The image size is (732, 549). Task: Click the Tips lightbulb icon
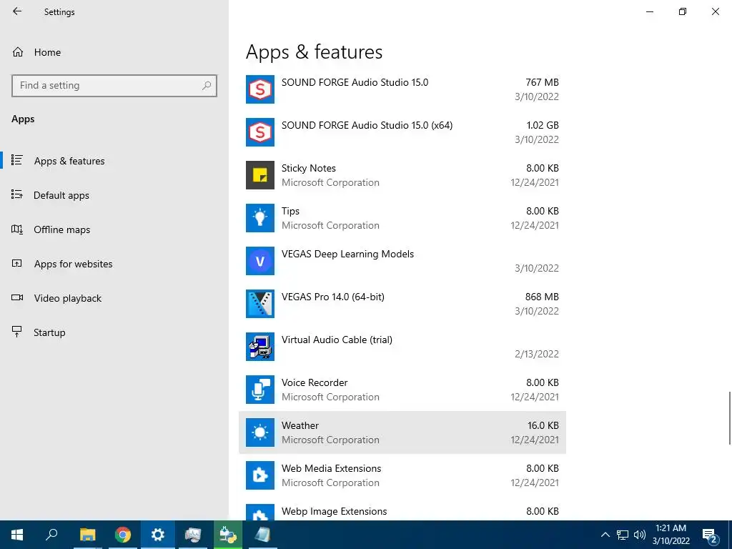(x=260, y=218)
